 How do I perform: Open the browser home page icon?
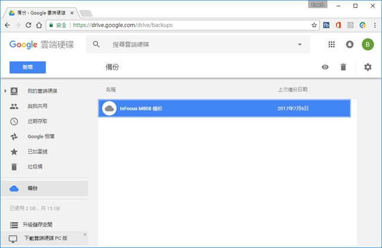pos(39,25)
